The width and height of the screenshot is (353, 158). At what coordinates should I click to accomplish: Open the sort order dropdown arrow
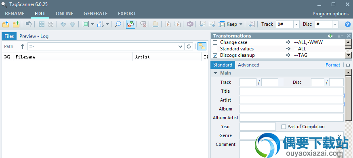coord(107,24)
